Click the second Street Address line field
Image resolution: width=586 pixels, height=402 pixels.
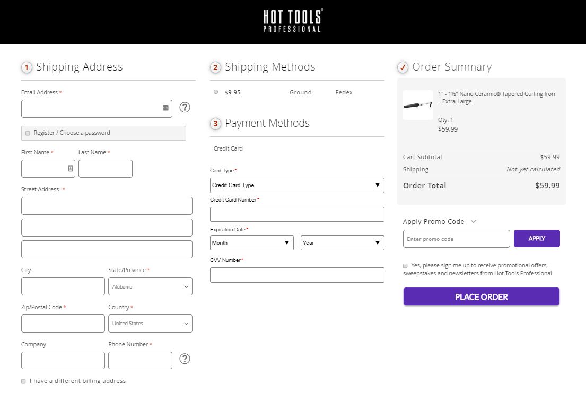107,228
